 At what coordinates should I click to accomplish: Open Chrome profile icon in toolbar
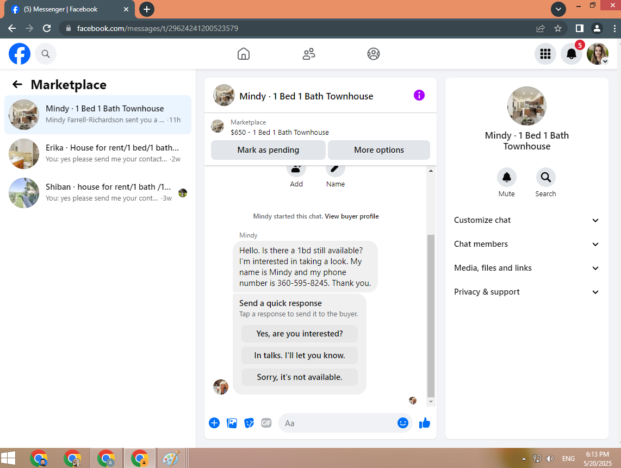click(597, 28)
